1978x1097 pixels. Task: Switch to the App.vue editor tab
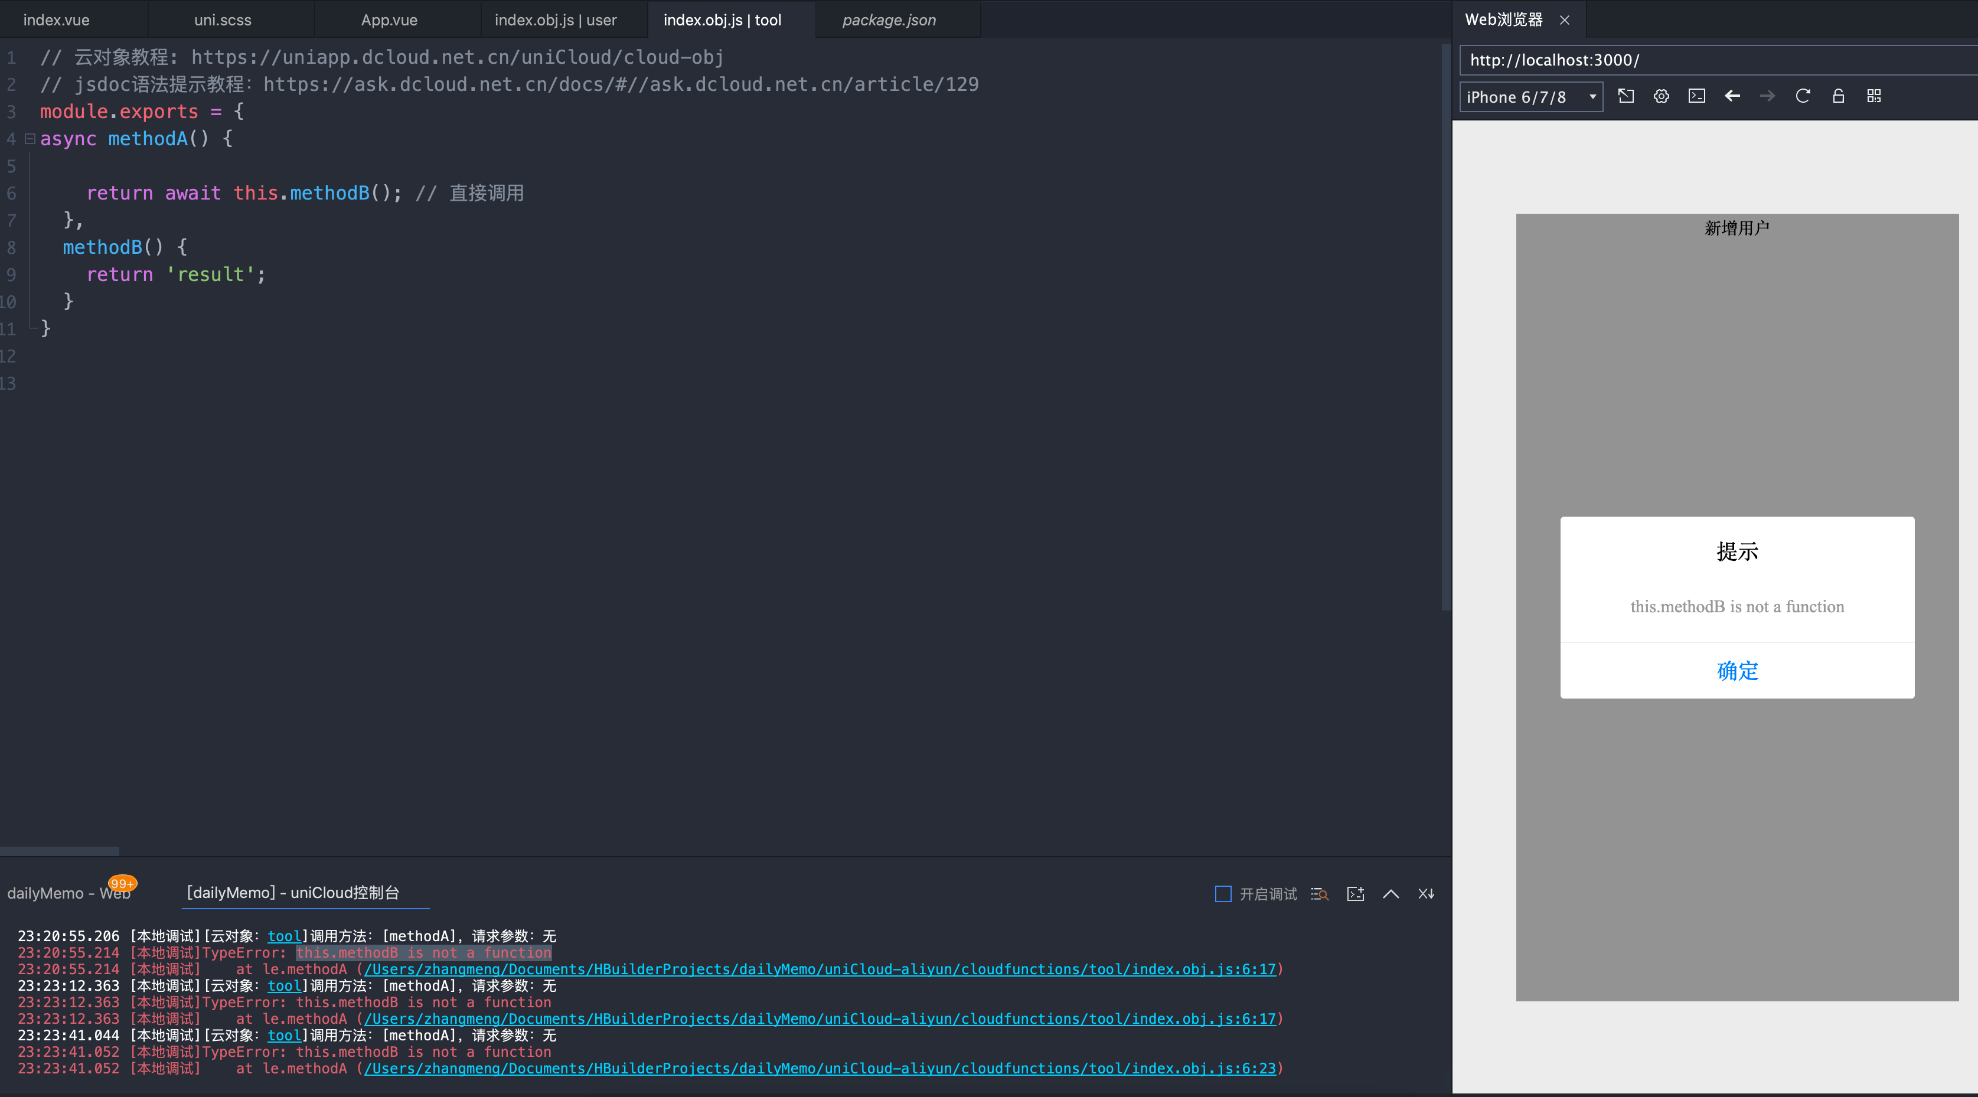click(389, 20)
